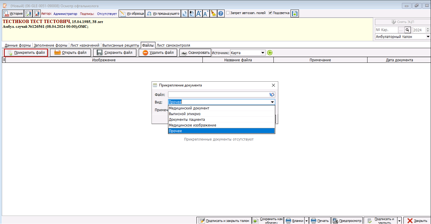Click the Изображение column header
This screenshot has height=224, width=431.
pyautogui.click(x=104, y=60)
